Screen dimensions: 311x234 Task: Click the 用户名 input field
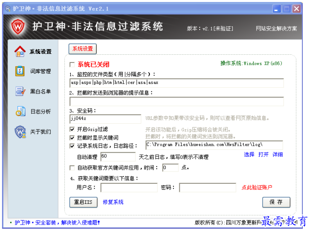click(x=129, y=187)
